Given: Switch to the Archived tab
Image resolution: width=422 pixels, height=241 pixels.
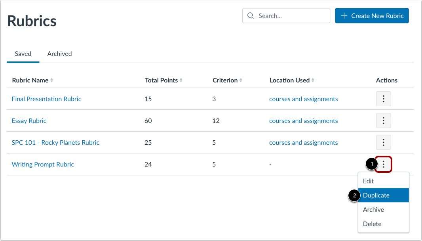Looking at the screenshot, I should pyautogui.click(x=59, y=54).
